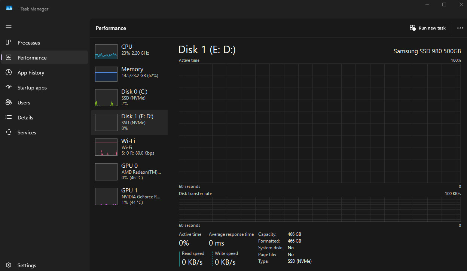Open the Services page
The image size is (467, 271).
(45, 133)
